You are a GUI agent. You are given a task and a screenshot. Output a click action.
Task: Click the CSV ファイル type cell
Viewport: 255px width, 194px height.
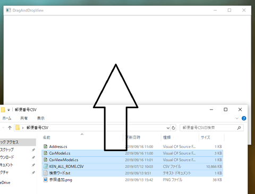coord(172,166)
